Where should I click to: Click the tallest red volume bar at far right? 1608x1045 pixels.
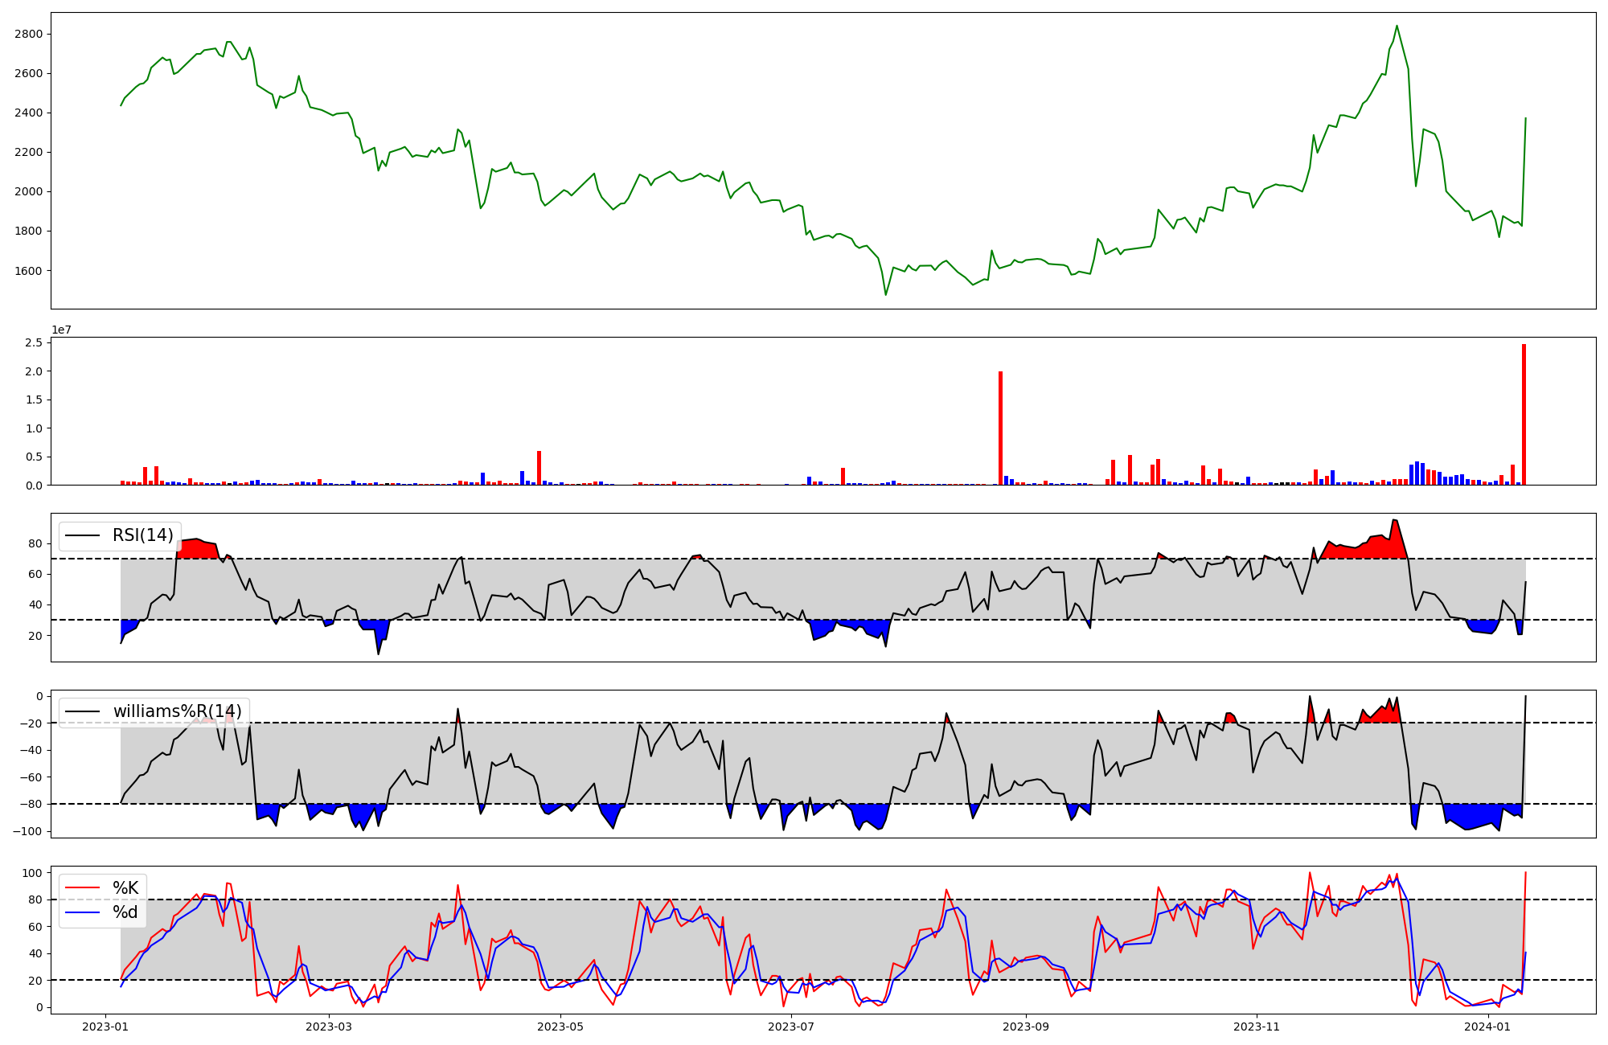coord(1524,414)
